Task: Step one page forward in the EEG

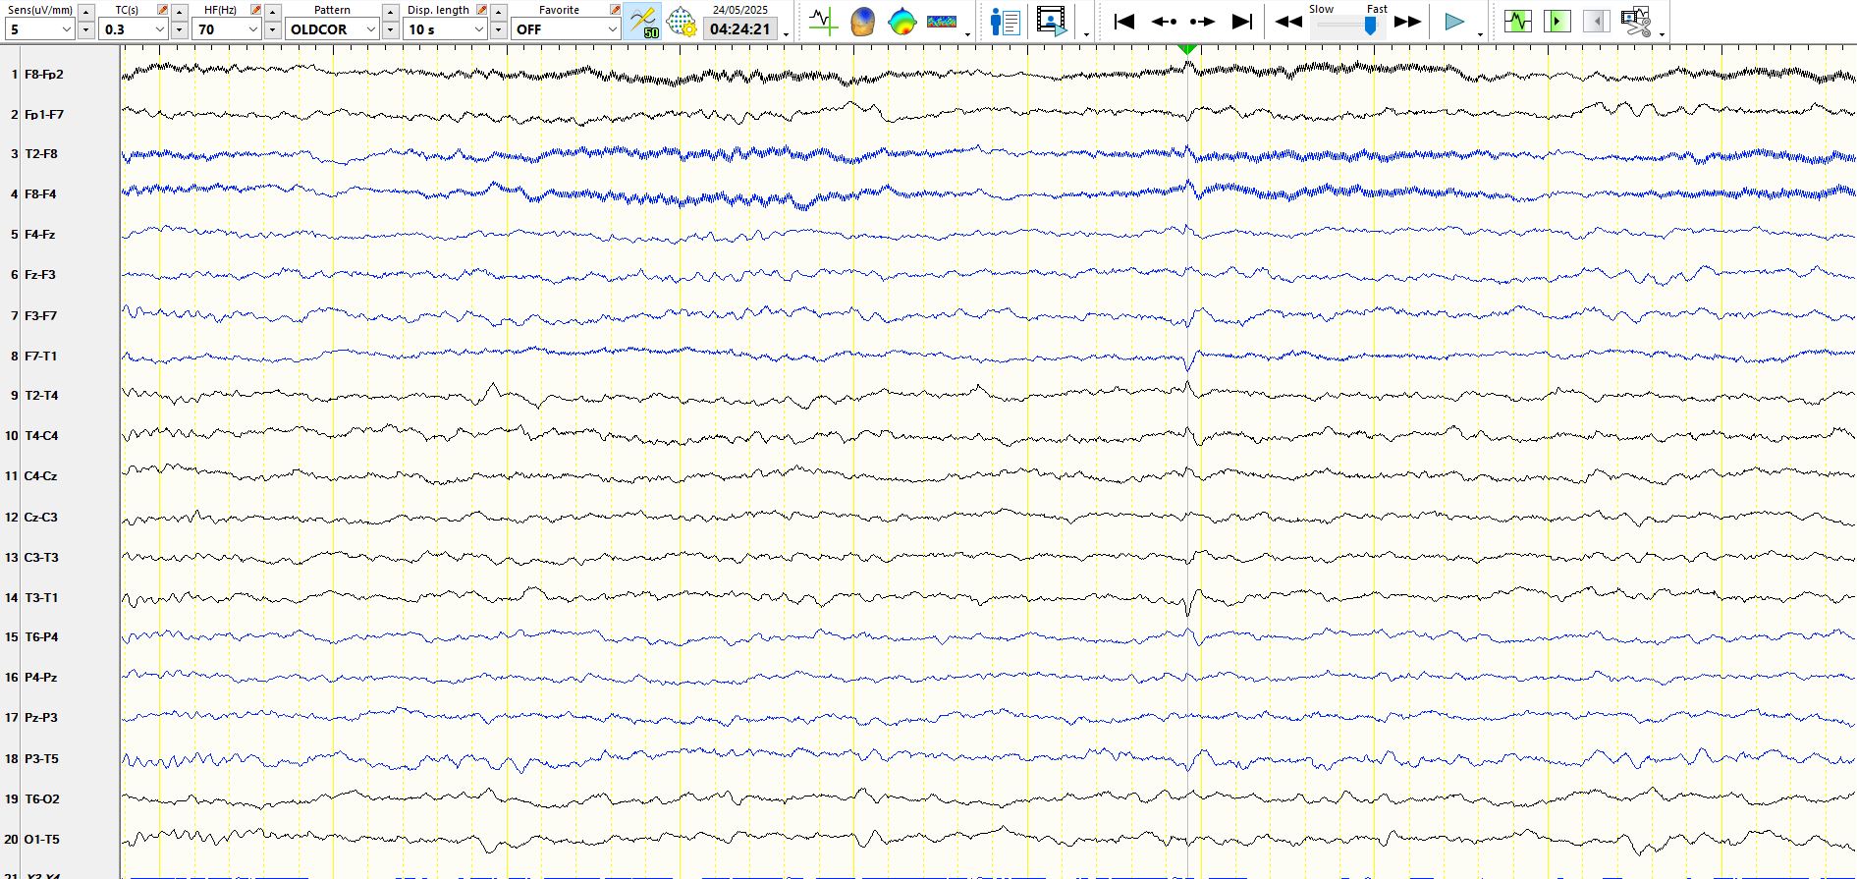Action: [x=1202, y=21]
